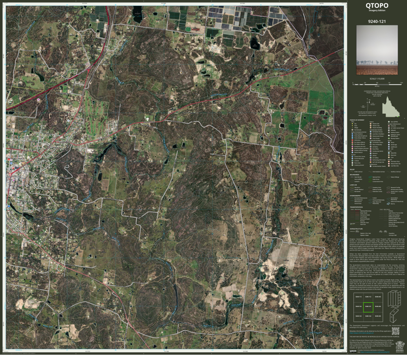Click the Imagery Edition subtitle
Viewport: 407px width, 355px height.
pos(377,11)
